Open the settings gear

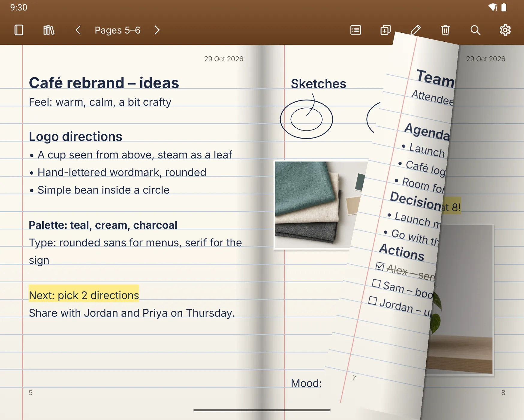point(505,30)
